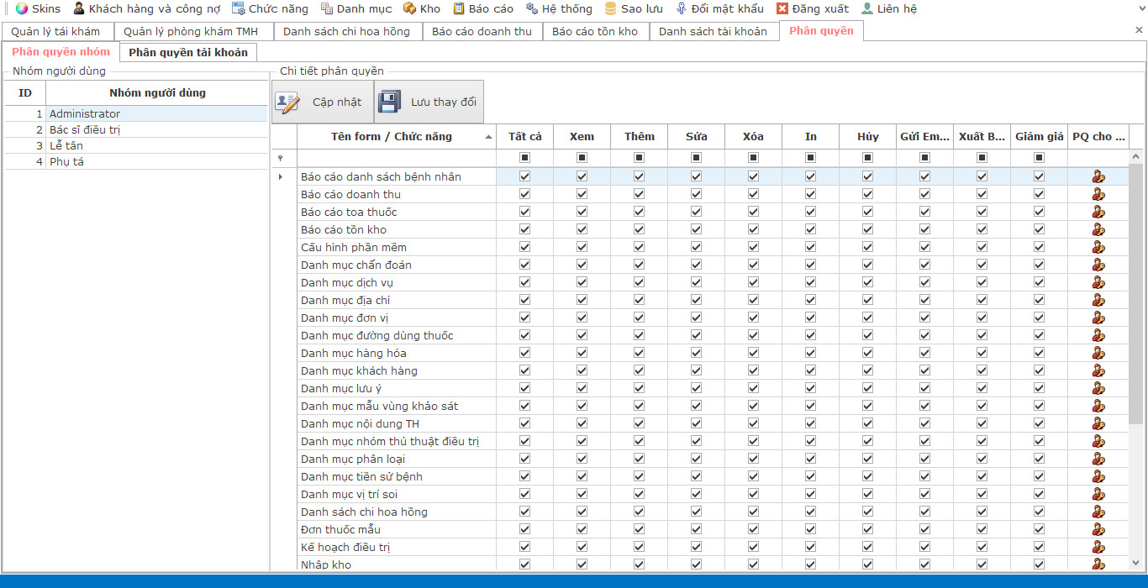
Task: Click the Đổi mật khẩu key icon
Action: (x=681, y=8)
